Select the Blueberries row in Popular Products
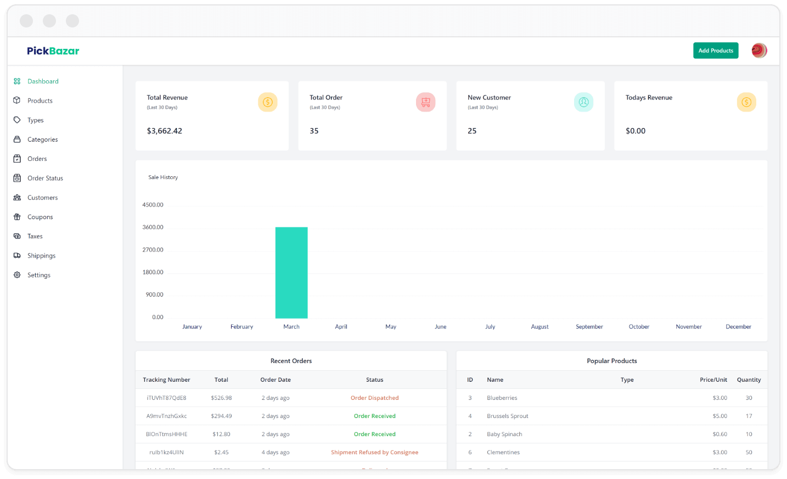Image resolution: width=787 pixels, height=479 pixels. coord(502,398)
